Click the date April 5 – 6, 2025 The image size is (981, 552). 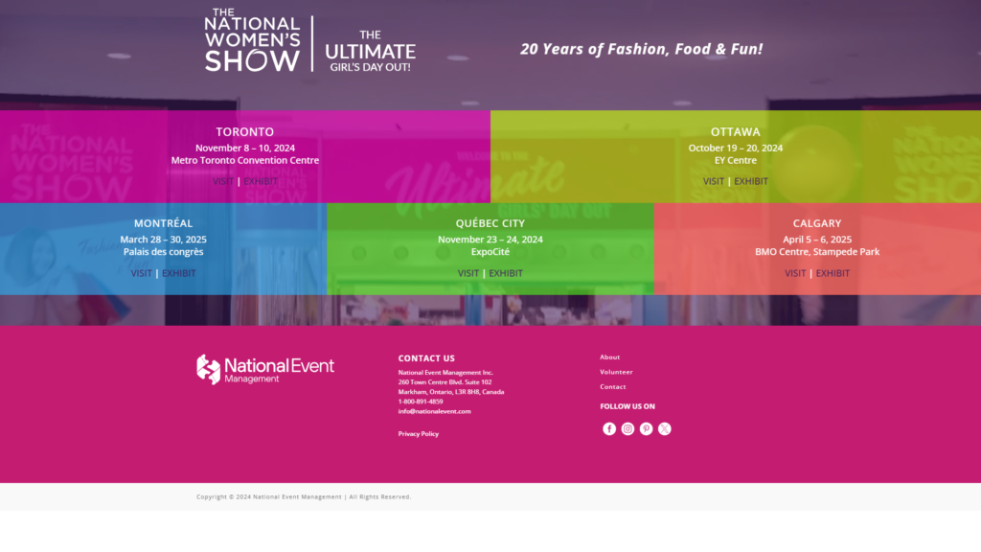(x=817, y=240)
